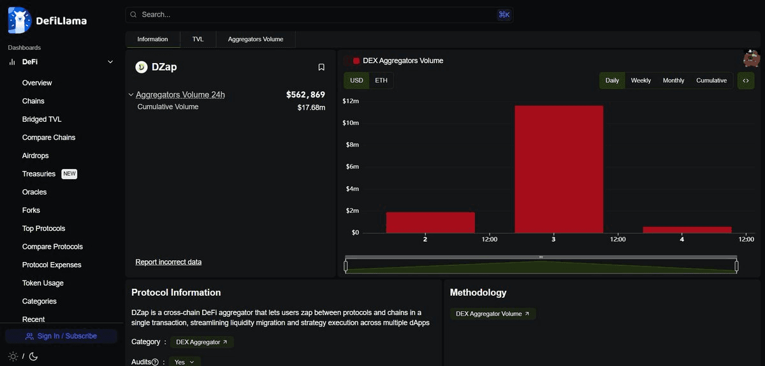Collapse Aggregators Volume 24h details
The width and height of the screenshot is (765, 366).
131,95
